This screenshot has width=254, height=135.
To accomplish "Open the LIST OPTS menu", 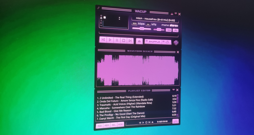I will (x=175, y=121).
